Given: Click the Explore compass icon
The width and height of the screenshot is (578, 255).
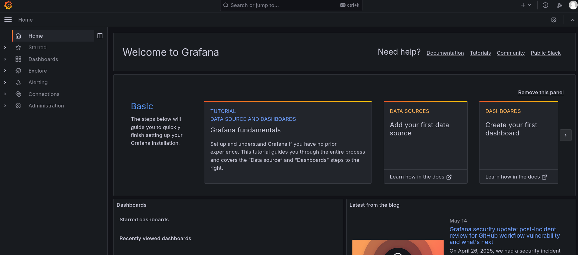Looking at the screenshot, I should (19, 71).
